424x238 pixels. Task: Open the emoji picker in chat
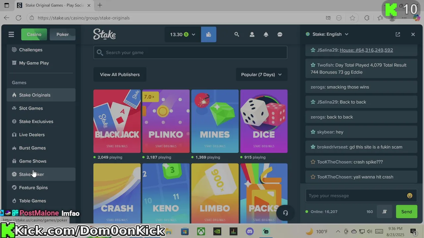[x=410, y=196]
